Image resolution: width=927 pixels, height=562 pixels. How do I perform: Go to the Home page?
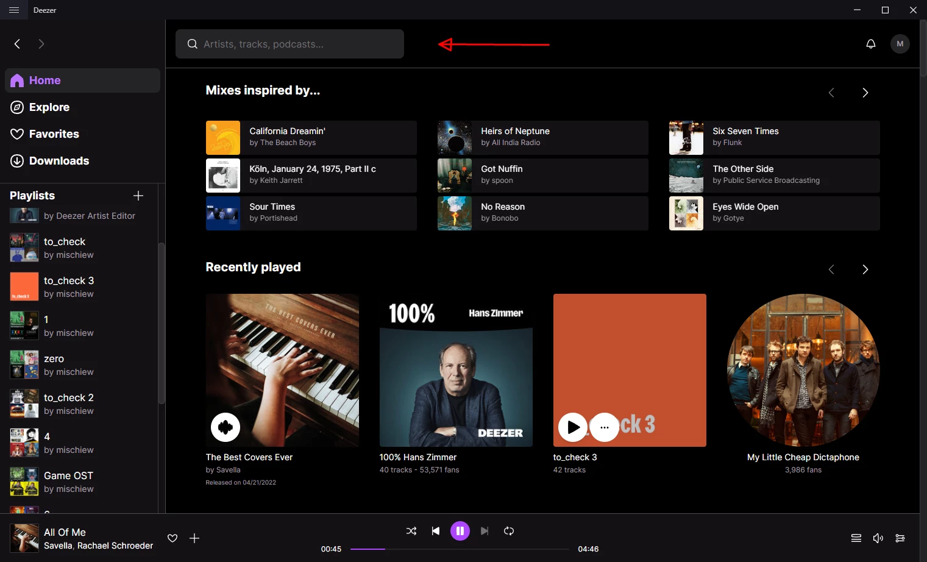[x=83, y=80]
